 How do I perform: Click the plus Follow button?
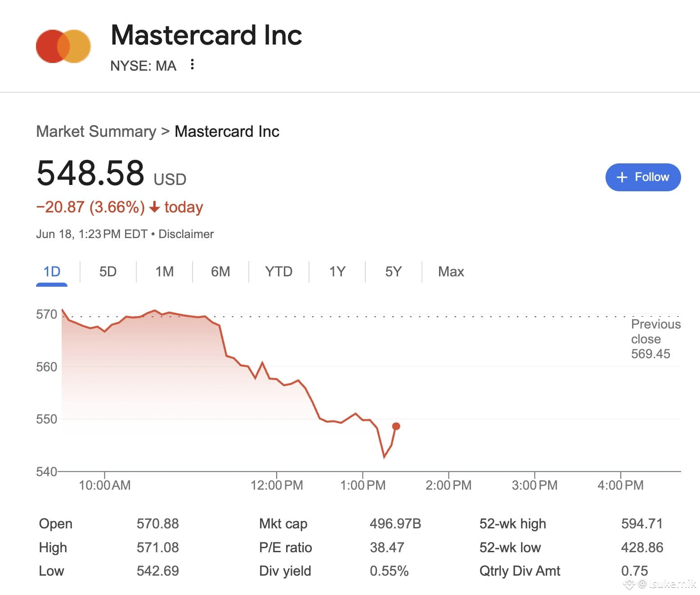pos(643,177)
